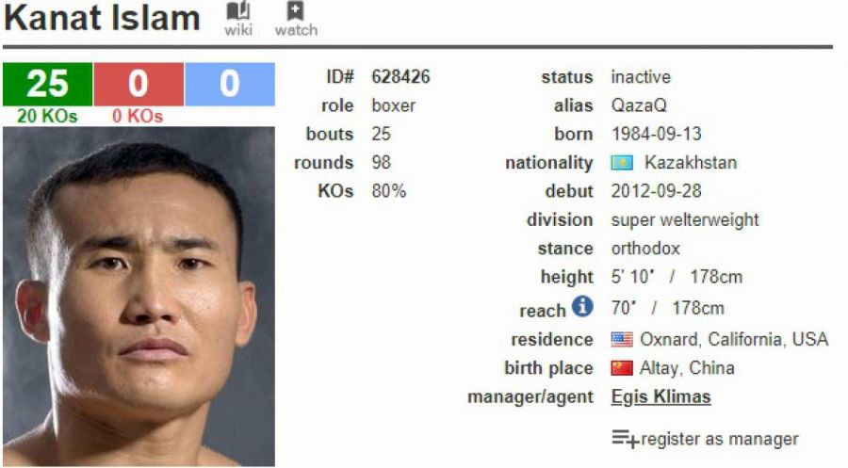Click the ID number 628426
The height and width of the screenshot is (468, 848).
pyautogui.click(x=400, y=76)
